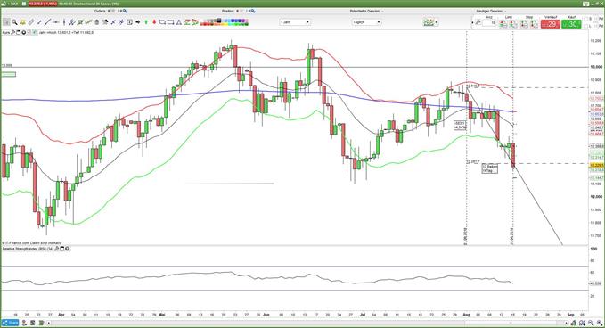
Task: Pick the black swatch from color palette
Action: pos(218,20)
